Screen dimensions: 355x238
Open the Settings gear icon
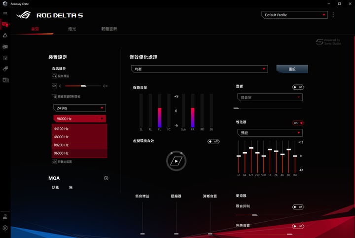5,228
